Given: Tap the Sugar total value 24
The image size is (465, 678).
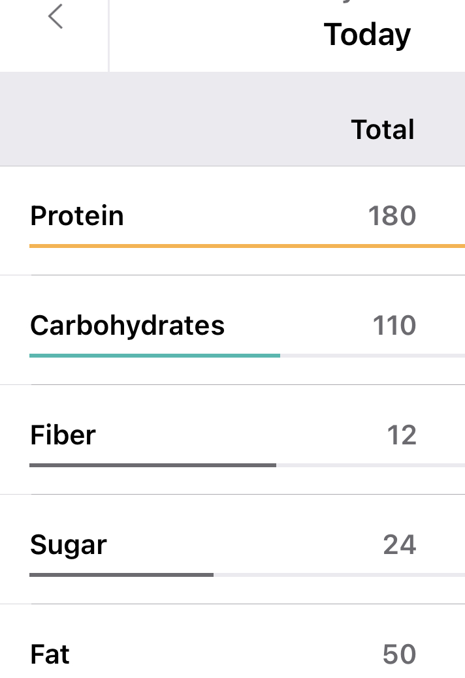Looking at the screenshot, I should 400,544.
